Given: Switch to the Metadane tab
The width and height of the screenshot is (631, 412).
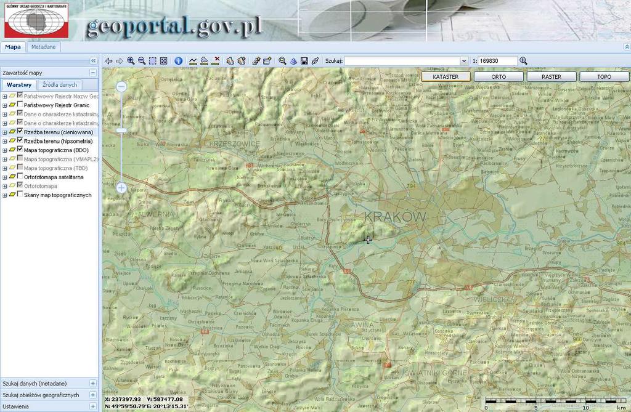Looking at the screenshot, I should 44,47.
